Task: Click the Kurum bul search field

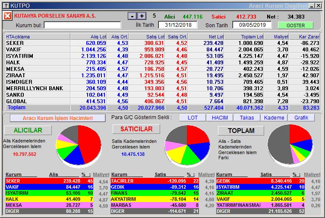Action: coord(82,25)
